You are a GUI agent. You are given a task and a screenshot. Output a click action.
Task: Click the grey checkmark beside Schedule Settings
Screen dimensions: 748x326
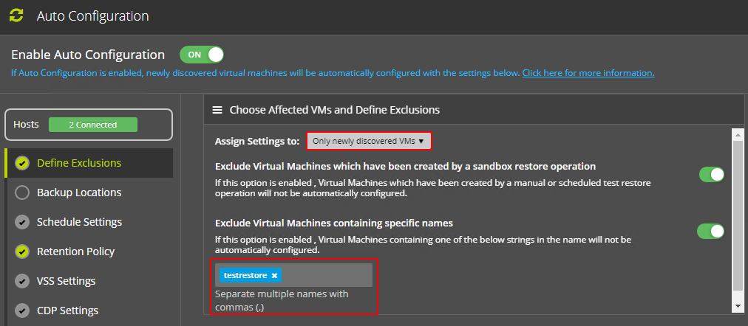click(x=22, y=222)
